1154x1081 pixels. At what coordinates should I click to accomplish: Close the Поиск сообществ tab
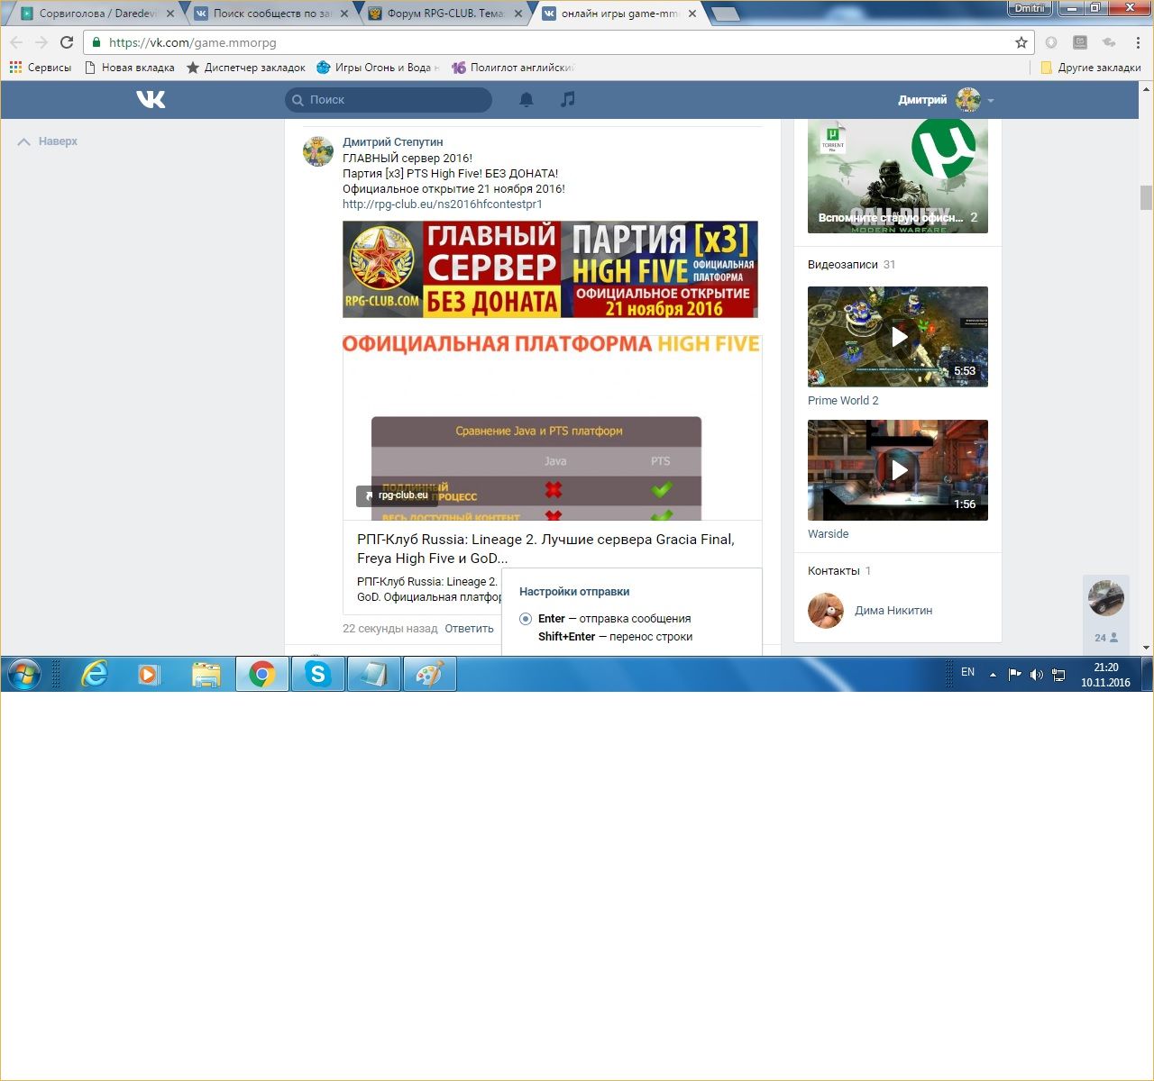click(x=343, y=14)
